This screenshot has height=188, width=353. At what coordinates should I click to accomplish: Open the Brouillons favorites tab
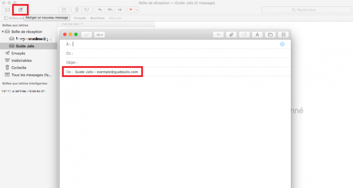coord(98,18)
